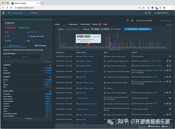Open the All deployments dropdown

[x=17, y=13]
